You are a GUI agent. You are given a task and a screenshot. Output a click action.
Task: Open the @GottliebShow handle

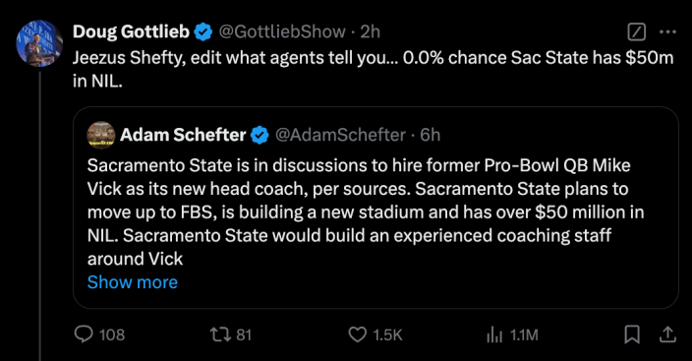pos(282,31)
